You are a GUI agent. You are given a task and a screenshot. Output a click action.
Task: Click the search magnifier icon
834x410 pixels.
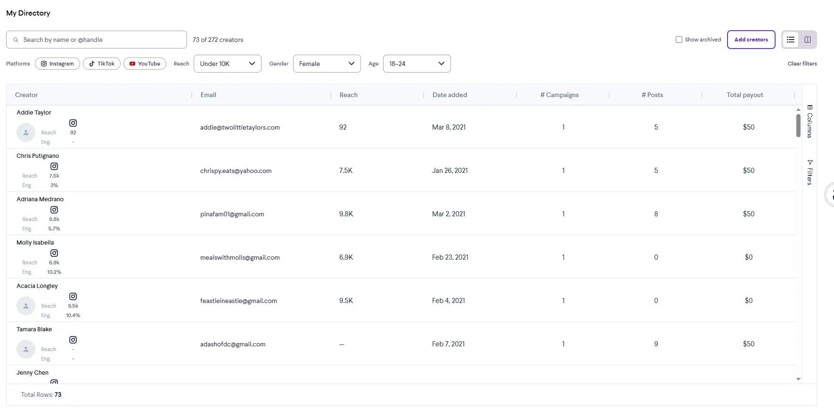pos(16,40)
